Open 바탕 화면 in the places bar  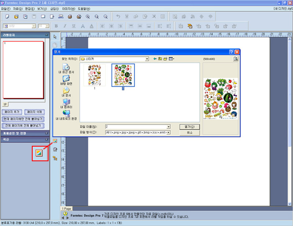point(66,80)
